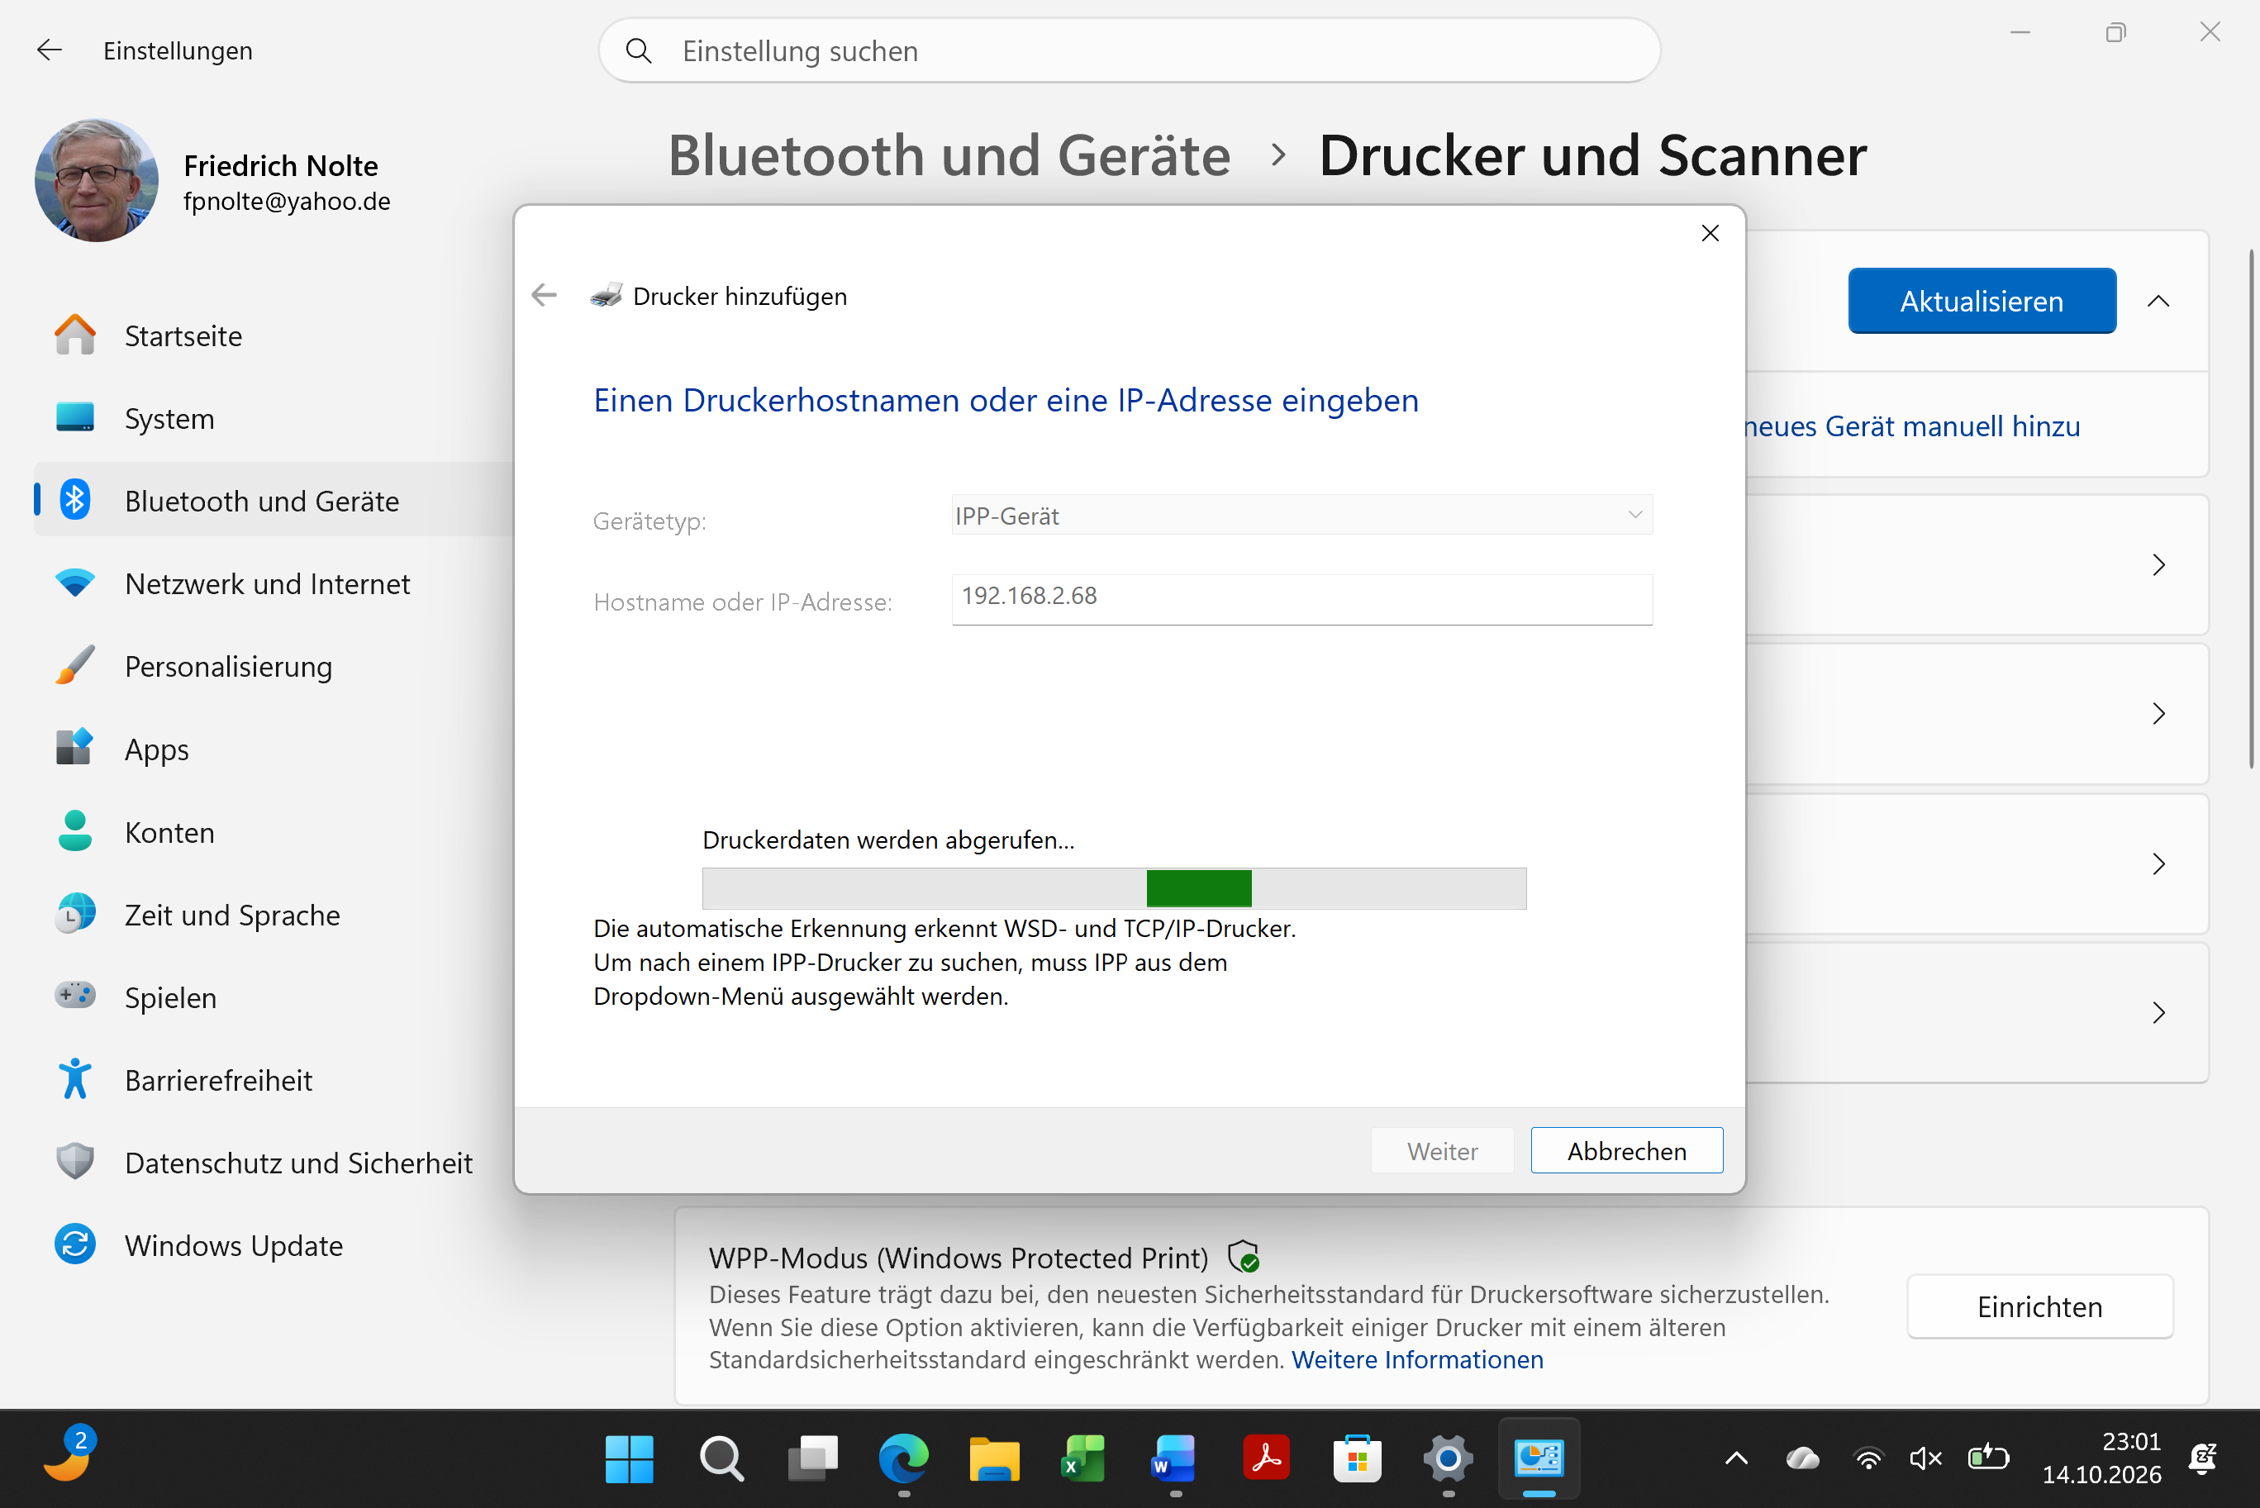Close the Drucker hinzufügen dialog

1709,233
